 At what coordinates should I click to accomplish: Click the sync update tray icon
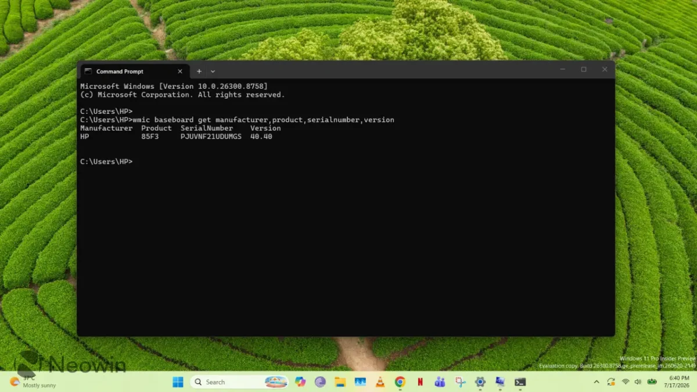click(x=611, y=382)
